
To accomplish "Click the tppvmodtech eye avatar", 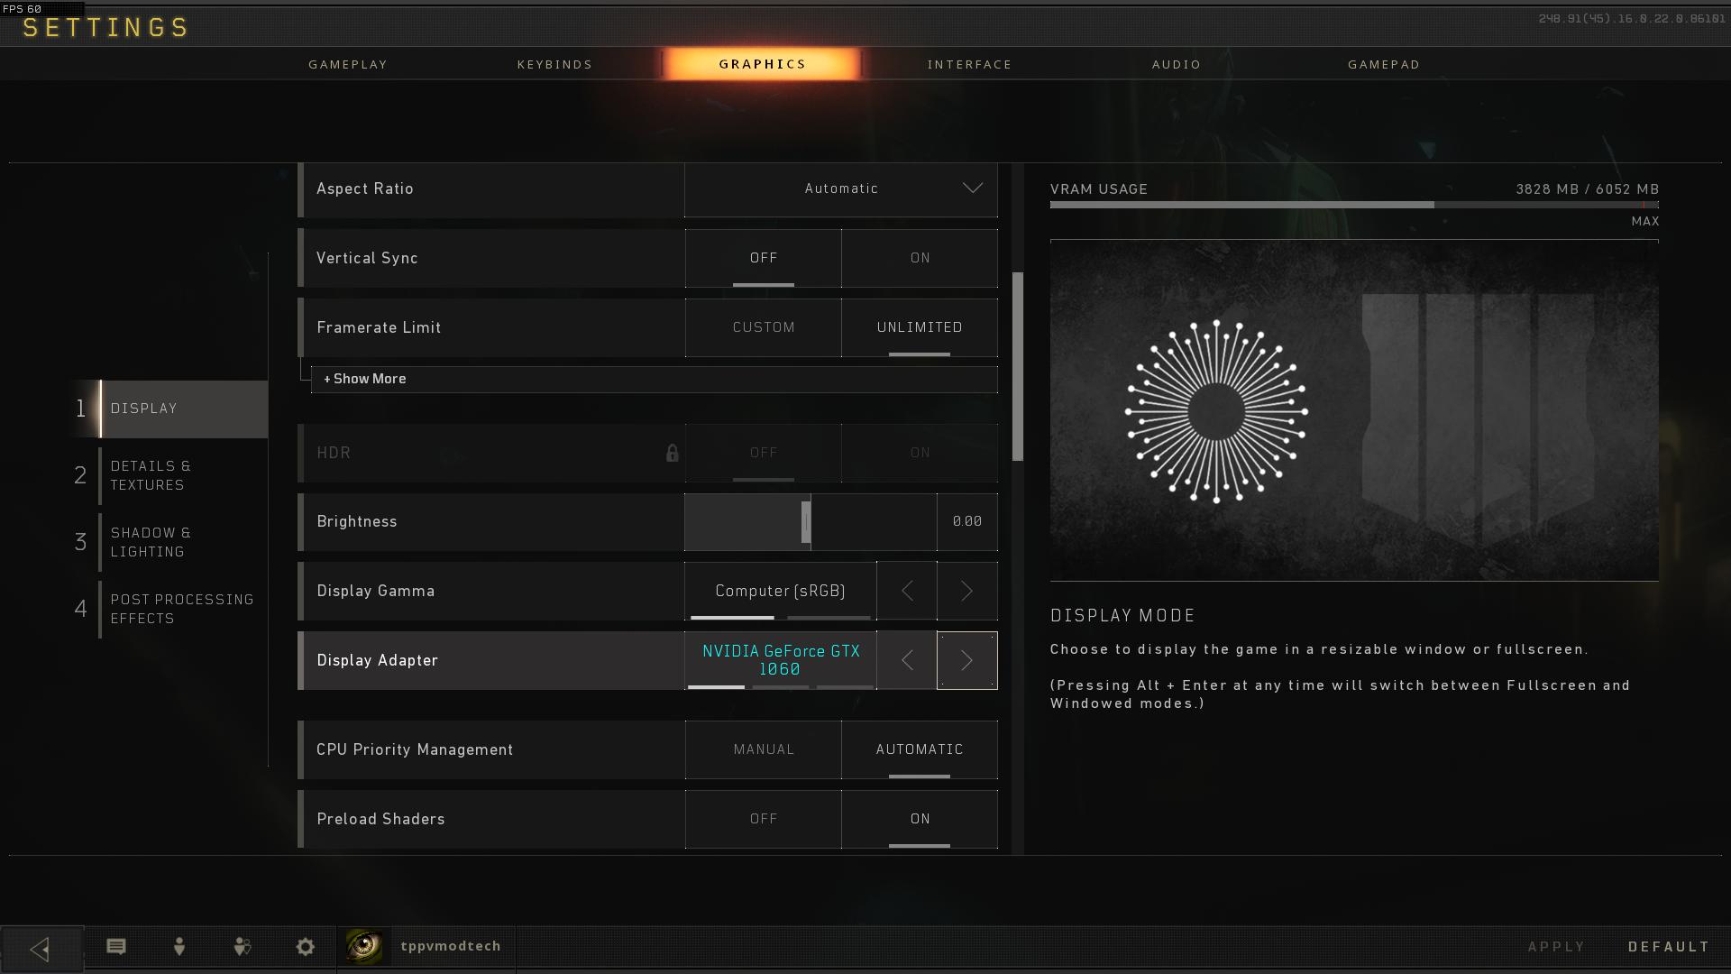I will tap(364, 946).
